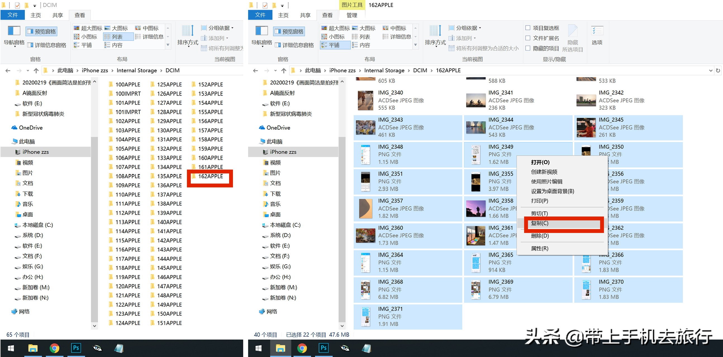Launch Photoshop from the taskbar
Image resolution: width=723 pixels, height=357 pixels.
[x=323, y=348]
